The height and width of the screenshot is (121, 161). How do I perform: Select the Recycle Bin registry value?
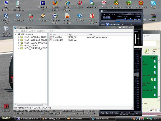(x=58, y=40)
